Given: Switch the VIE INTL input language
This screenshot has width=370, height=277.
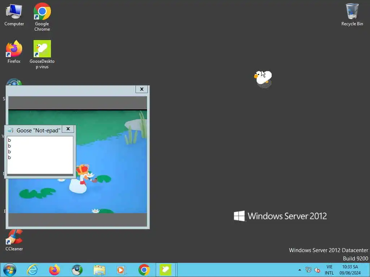Looking at the screenshot, I should (x=330, y=270).
